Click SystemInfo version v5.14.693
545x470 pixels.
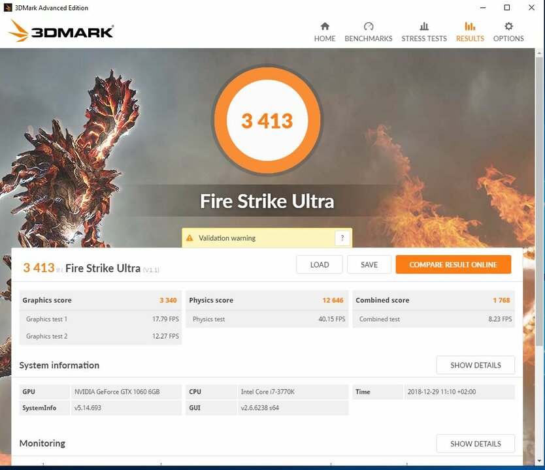tap(88, 408)
